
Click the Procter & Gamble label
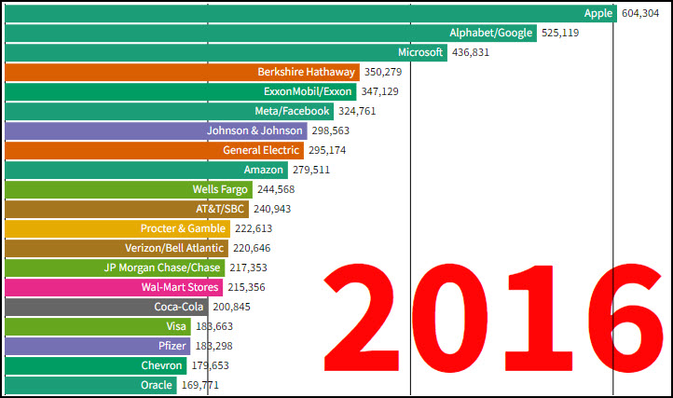(x=183, y=228)
